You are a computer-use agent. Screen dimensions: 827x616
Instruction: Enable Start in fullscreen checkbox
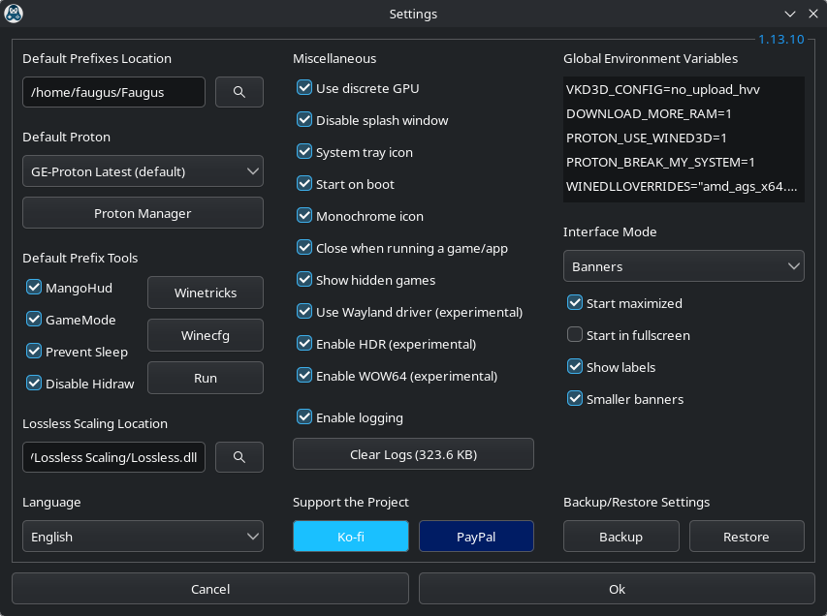(x=575, y=335)
